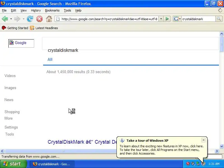The width and height of the screenshot is (224, 168).
Task: Click the page icon in the address bar
Action: (x=58, y=19)
